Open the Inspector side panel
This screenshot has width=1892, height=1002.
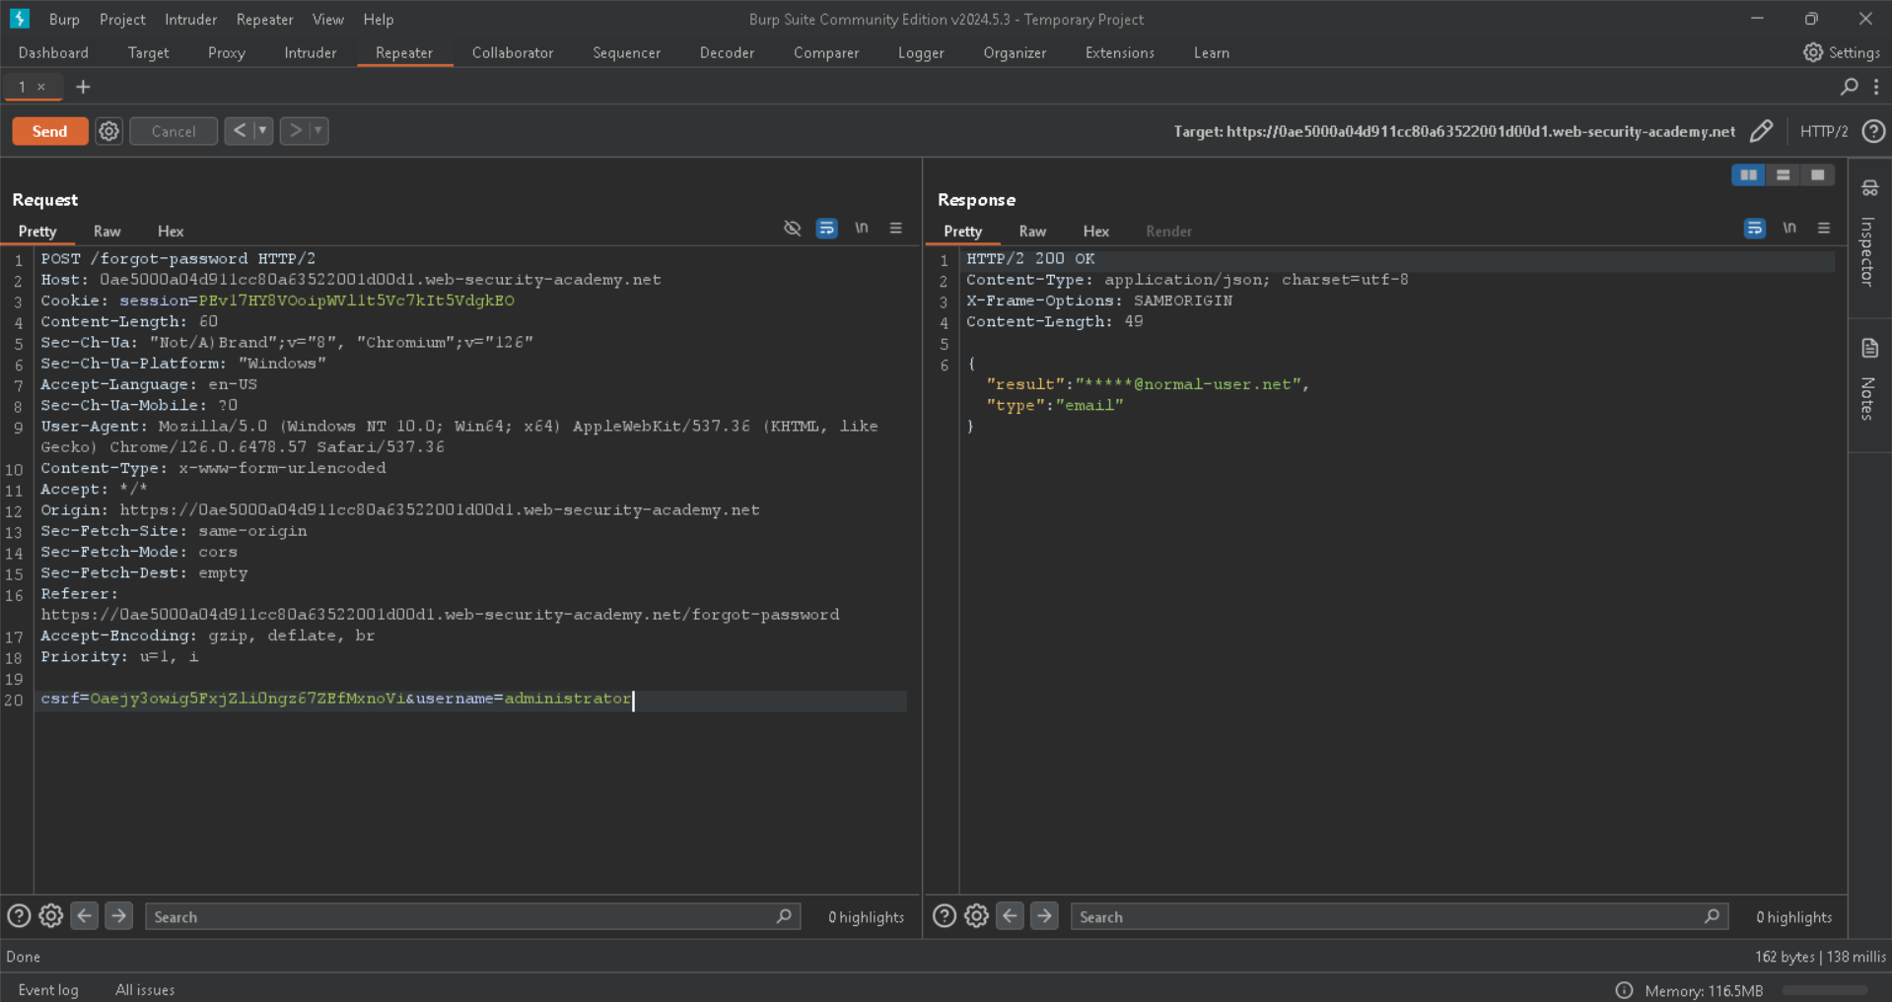(1869, 234)
